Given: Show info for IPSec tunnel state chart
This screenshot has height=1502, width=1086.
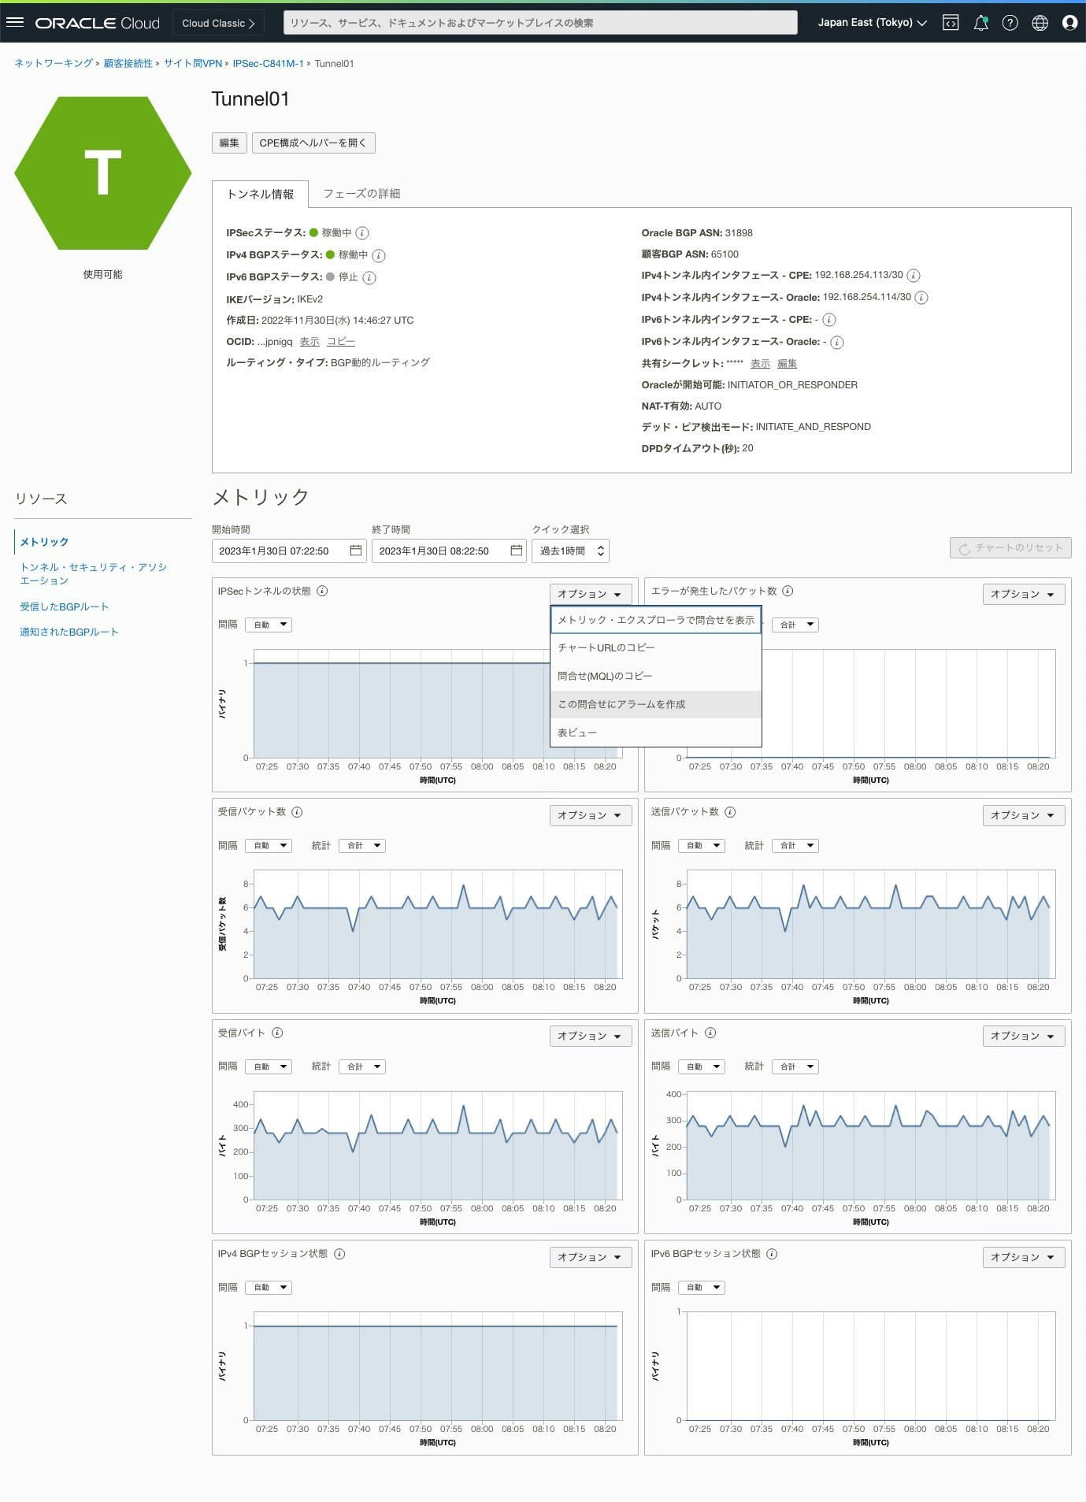Looking at the screenshot, I should pyautogui.click(x=322, y=591).
